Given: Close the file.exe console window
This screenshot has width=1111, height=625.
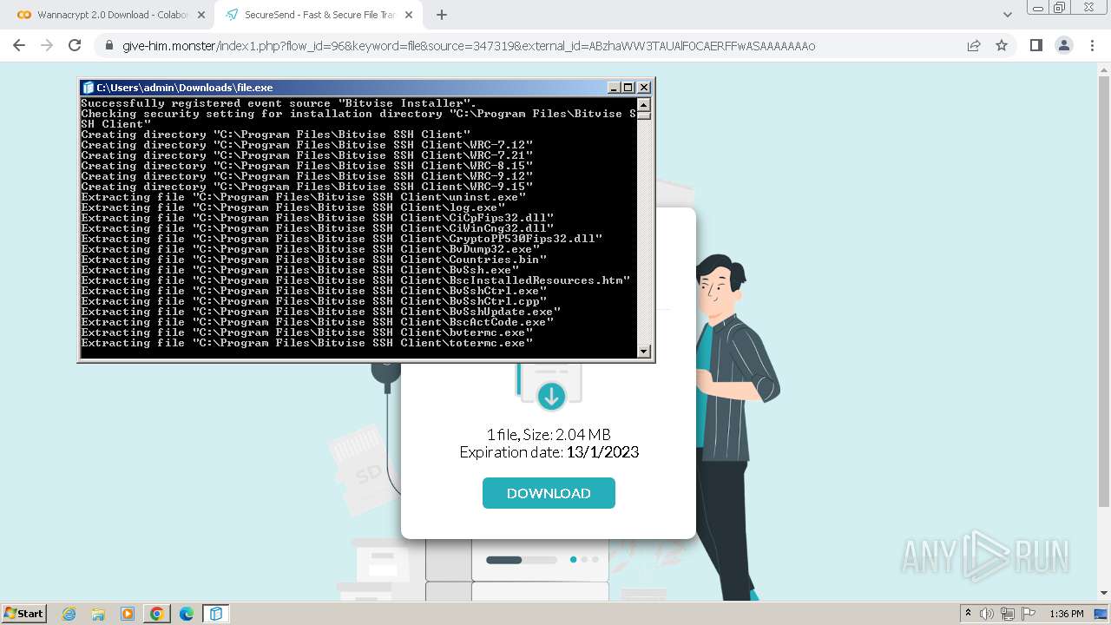Looking at the screenshot, I should pos(643,88).
